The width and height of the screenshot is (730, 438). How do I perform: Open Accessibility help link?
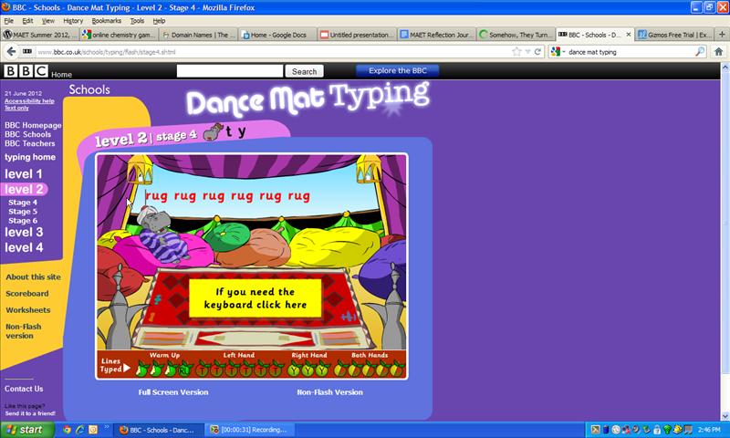[x=29, y=100]
